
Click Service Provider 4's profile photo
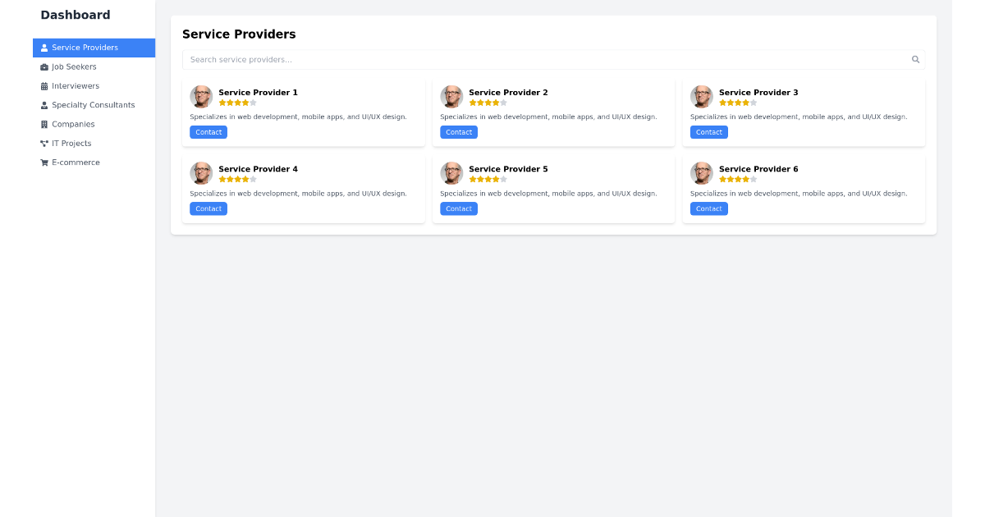[x=201, y=173]
